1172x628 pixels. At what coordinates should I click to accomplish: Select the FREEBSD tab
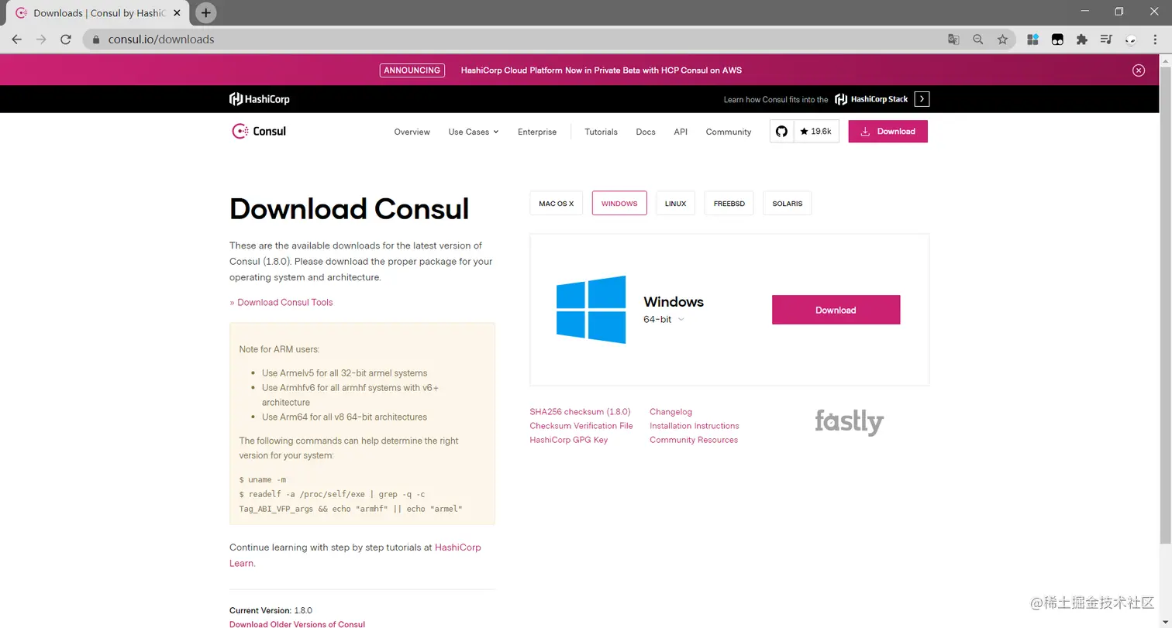(729, 204)
